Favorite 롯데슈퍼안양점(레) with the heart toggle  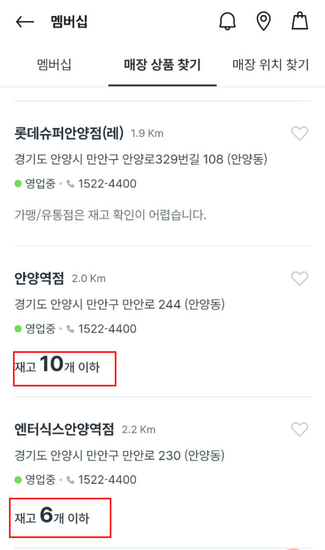[299, 134]
